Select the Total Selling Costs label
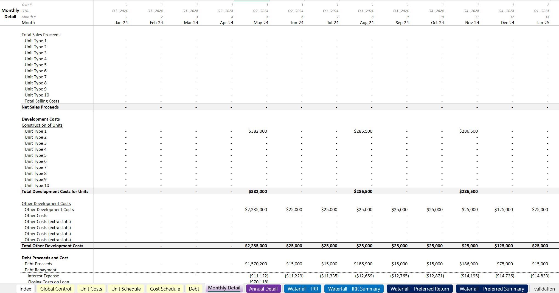559x293 pixels. (42, 101)
